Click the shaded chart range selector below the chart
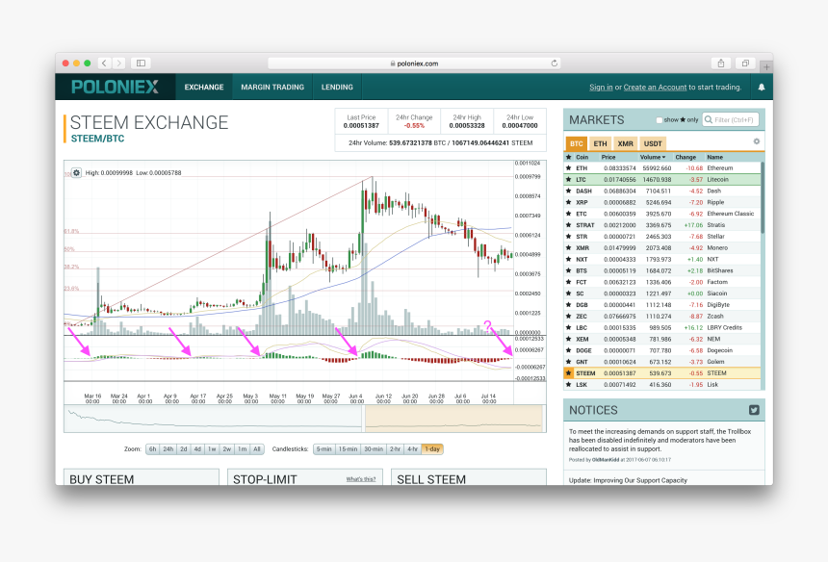The image size is (828, 562). coord(453,420)
